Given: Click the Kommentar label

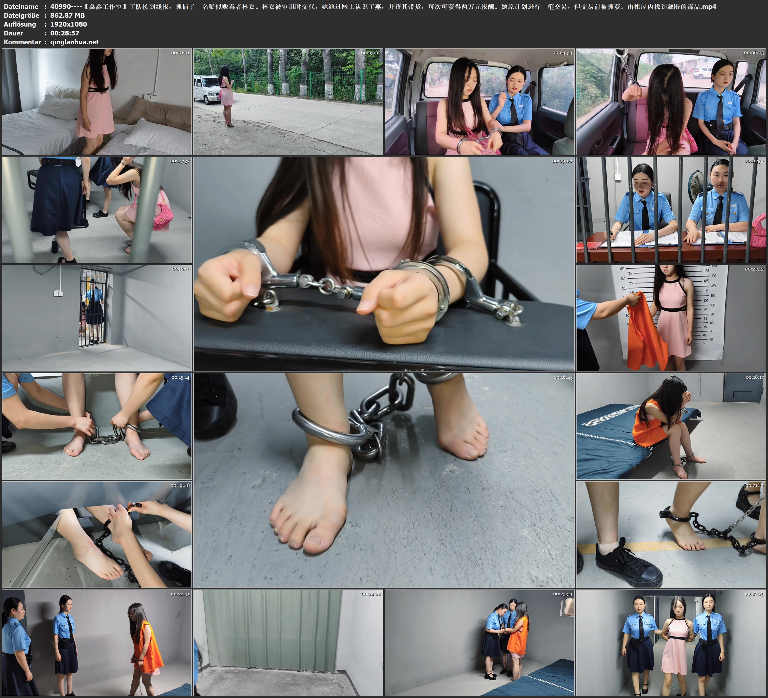Looking at the screenshot, I should 22,42.
